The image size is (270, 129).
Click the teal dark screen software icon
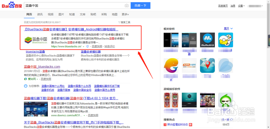coord(189,100)
